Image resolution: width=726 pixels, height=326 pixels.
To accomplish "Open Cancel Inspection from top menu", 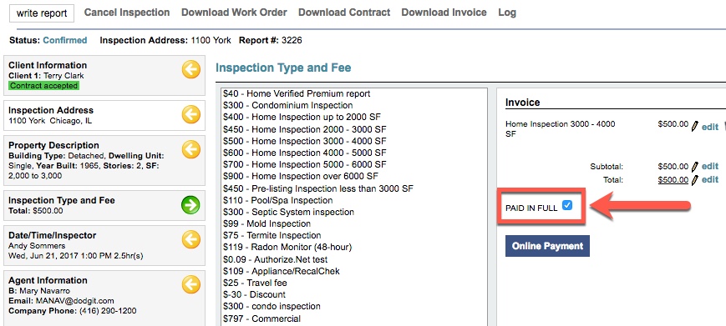I will [x=127, y=13].
